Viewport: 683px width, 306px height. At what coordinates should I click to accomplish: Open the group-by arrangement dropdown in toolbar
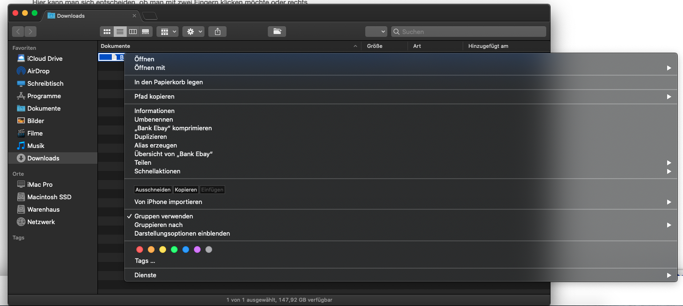pos(168,32)
